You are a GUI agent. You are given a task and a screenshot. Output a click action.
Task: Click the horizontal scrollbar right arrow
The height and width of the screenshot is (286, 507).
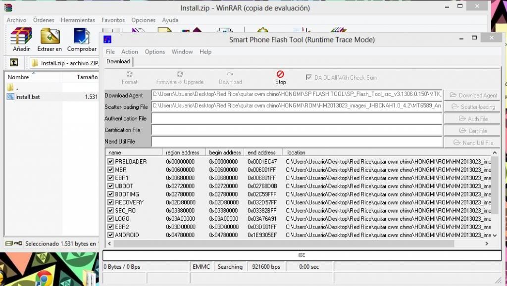[x=487, y=243]
